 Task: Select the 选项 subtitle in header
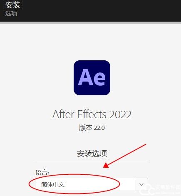[x=11, y=13]
